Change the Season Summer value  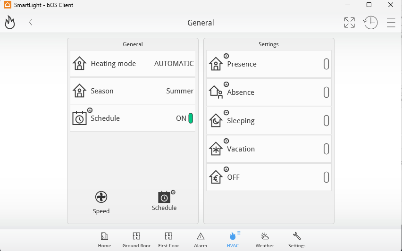(x=180, y=91)
